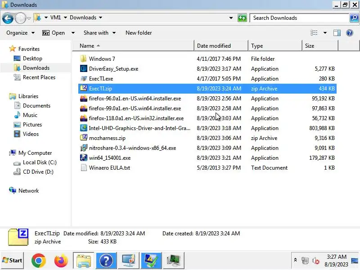Select the Windows 7 folder icon

click(84, 58)
